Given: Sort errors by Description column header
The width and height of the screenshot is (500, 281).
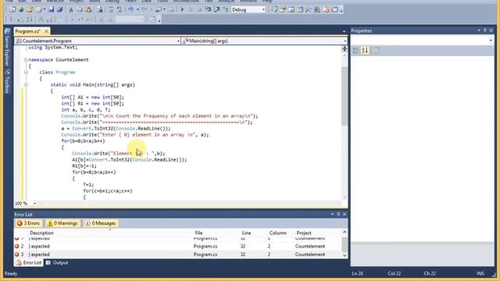Looking at the screenshot, I should (x=41, y=233).
